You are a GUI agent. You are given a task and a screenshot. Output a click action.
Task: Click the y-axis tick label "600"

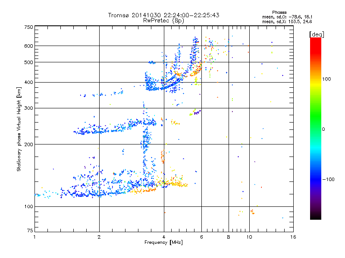(29, 46)
